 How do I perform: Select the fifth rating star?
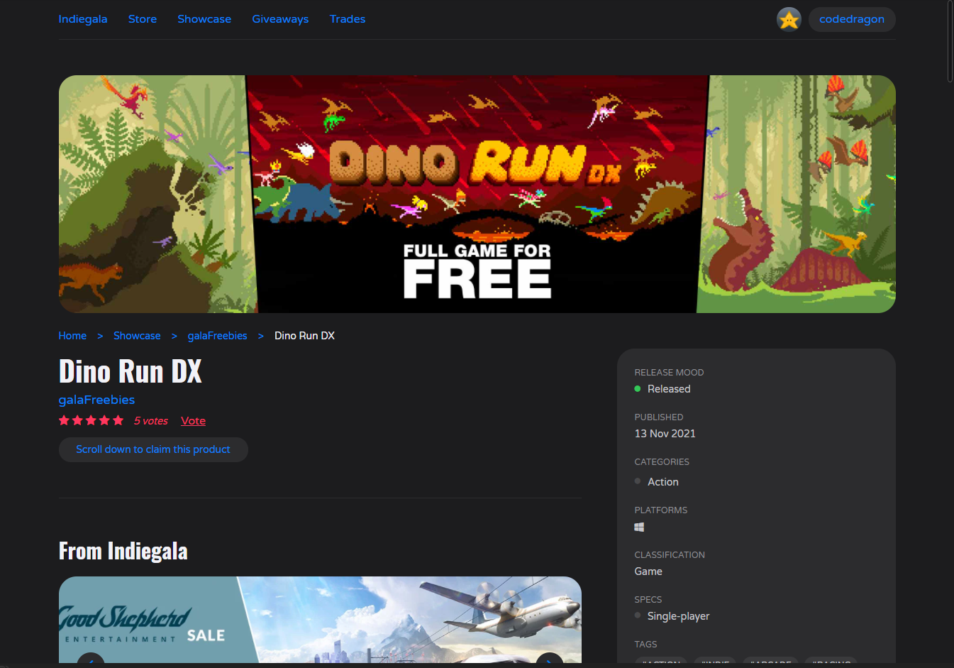[118, 420]
